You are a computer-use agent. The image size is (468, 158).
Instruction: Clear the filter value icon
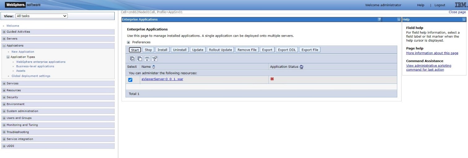[x=155, y=59]
